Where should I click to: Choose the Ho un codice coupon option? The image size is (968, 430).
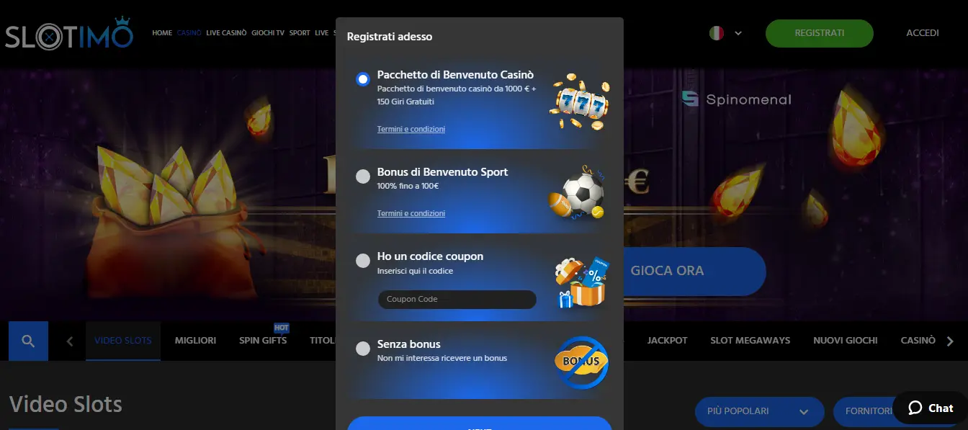(x=363, y=261)
